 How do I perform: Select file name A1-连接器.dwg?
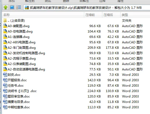tap(19, 37)
